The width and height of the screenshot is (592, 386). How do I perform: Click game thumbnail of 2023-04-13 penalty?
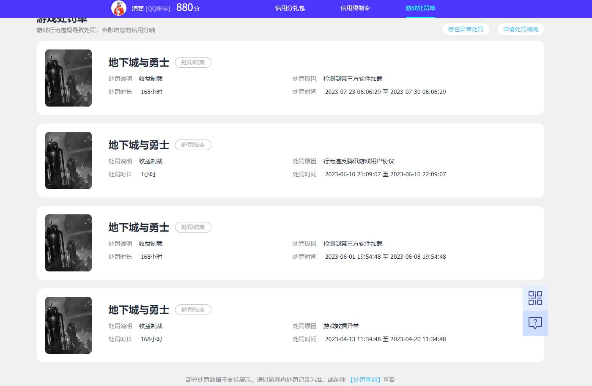click(x=69, y=325)
